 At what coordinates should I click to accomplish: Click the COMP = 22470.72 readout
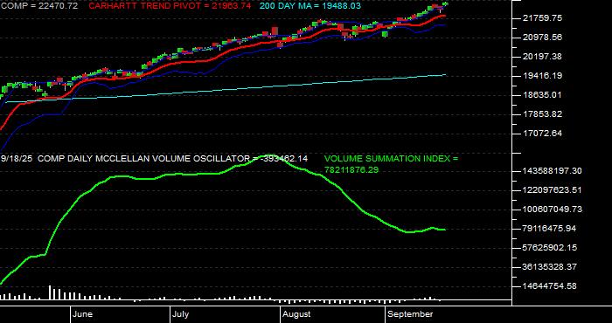pyautogui.click(x=39, y=6)
